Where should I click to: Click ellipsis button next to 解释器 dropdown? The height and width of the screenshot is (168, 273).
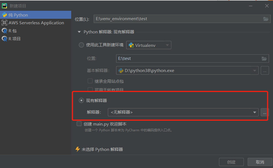pos(265,112)
